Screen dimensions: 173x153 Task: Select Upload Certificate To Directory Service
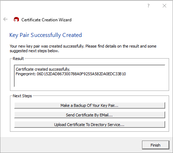[90, 125]
